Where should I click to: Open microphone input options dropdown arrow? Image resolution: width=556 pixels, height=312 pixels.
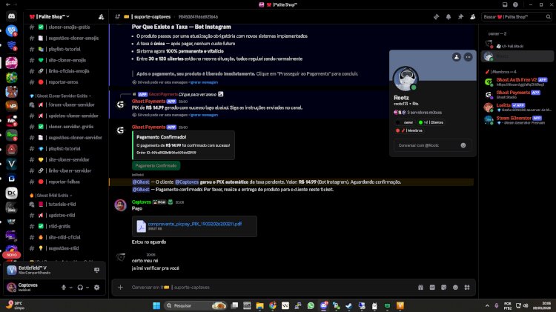70,288
